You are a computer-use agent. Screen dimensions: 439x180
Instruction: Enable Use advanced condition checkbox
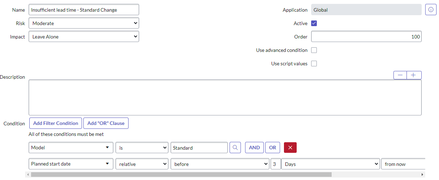314,50
